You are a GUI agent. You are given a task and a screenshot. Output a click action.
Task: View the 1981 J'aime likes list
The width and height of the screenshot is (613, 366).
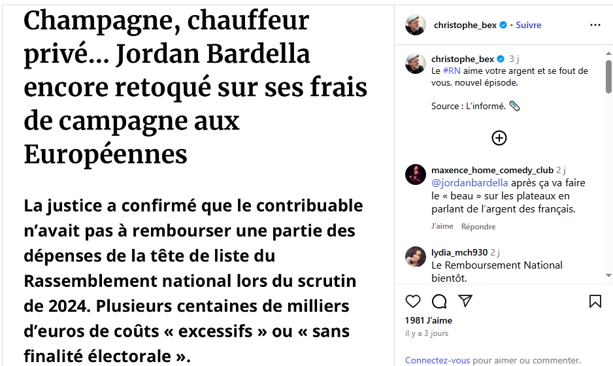[x=429, y=320]
